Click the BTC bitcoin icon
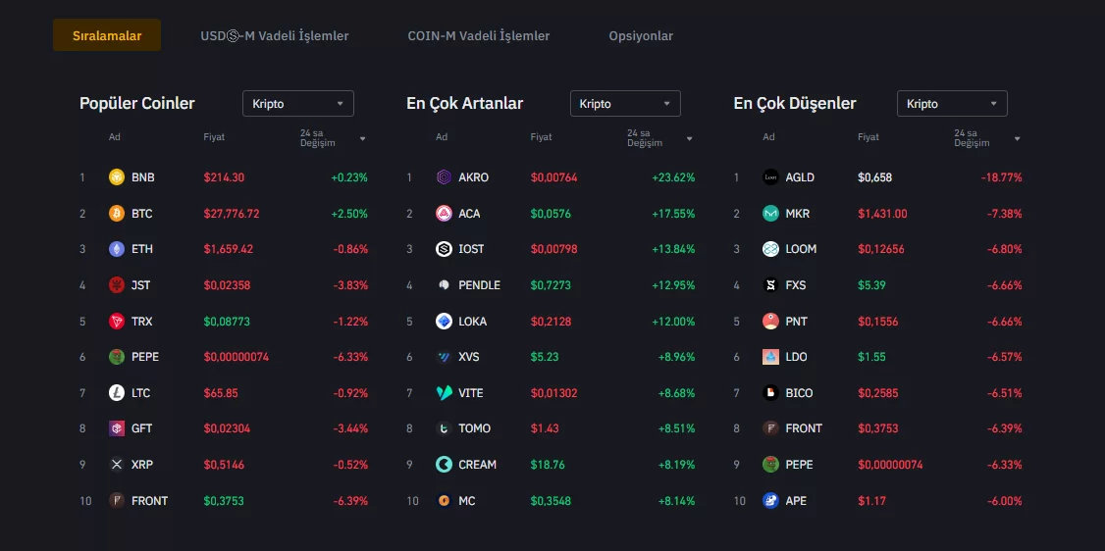 coord(117,214)
